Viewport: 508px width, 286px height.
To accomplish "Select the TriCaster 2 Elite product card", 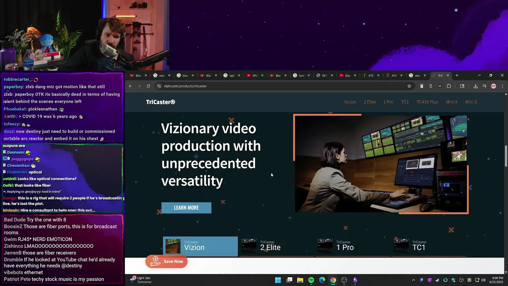I will [x=276, y=246].
